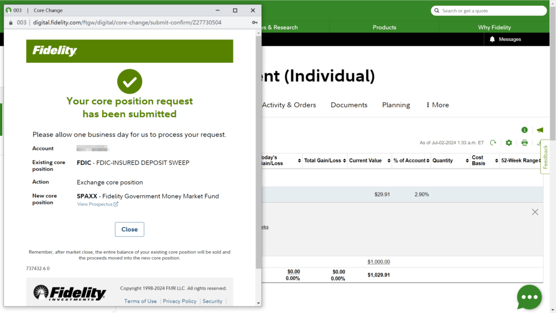Screen dimensions: 556x313
Task: Click the 2.90% account percentage cell
Action: pyautogui.click(x=421, y=194)
